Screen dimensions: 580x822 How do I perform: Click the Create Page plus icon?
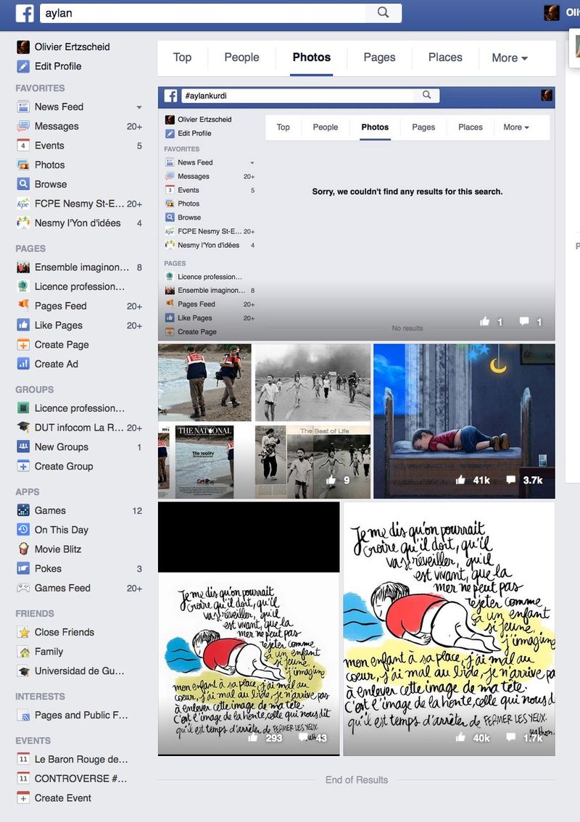click(23, 345)
